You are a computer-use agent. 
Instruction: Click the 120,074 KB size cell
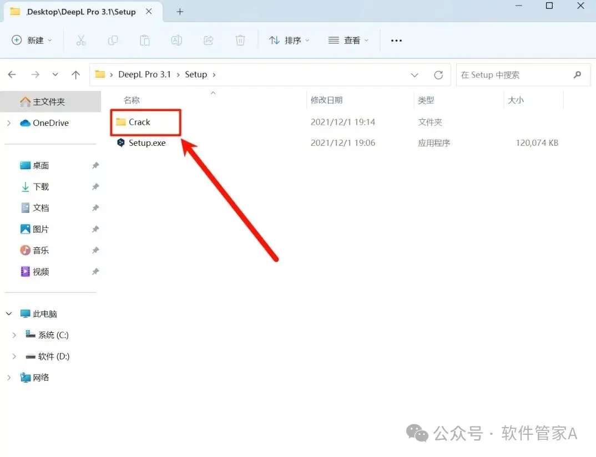coord(537,143)
